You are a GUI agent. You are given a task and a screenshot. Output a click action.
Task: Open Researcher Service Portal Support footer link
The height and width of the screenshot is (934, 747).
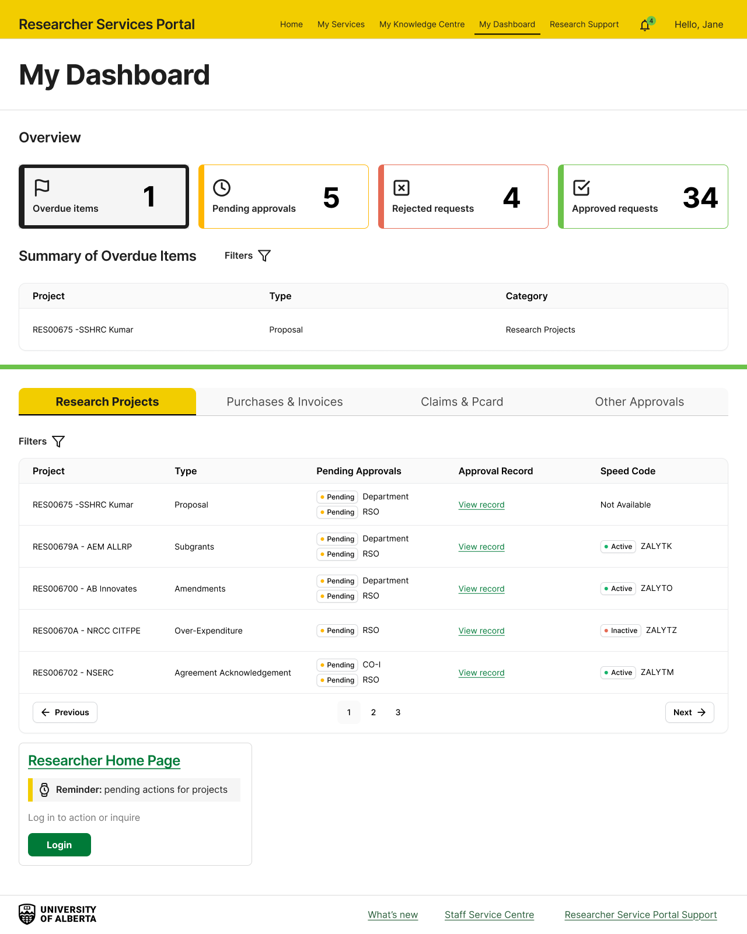tap(641, 915)
